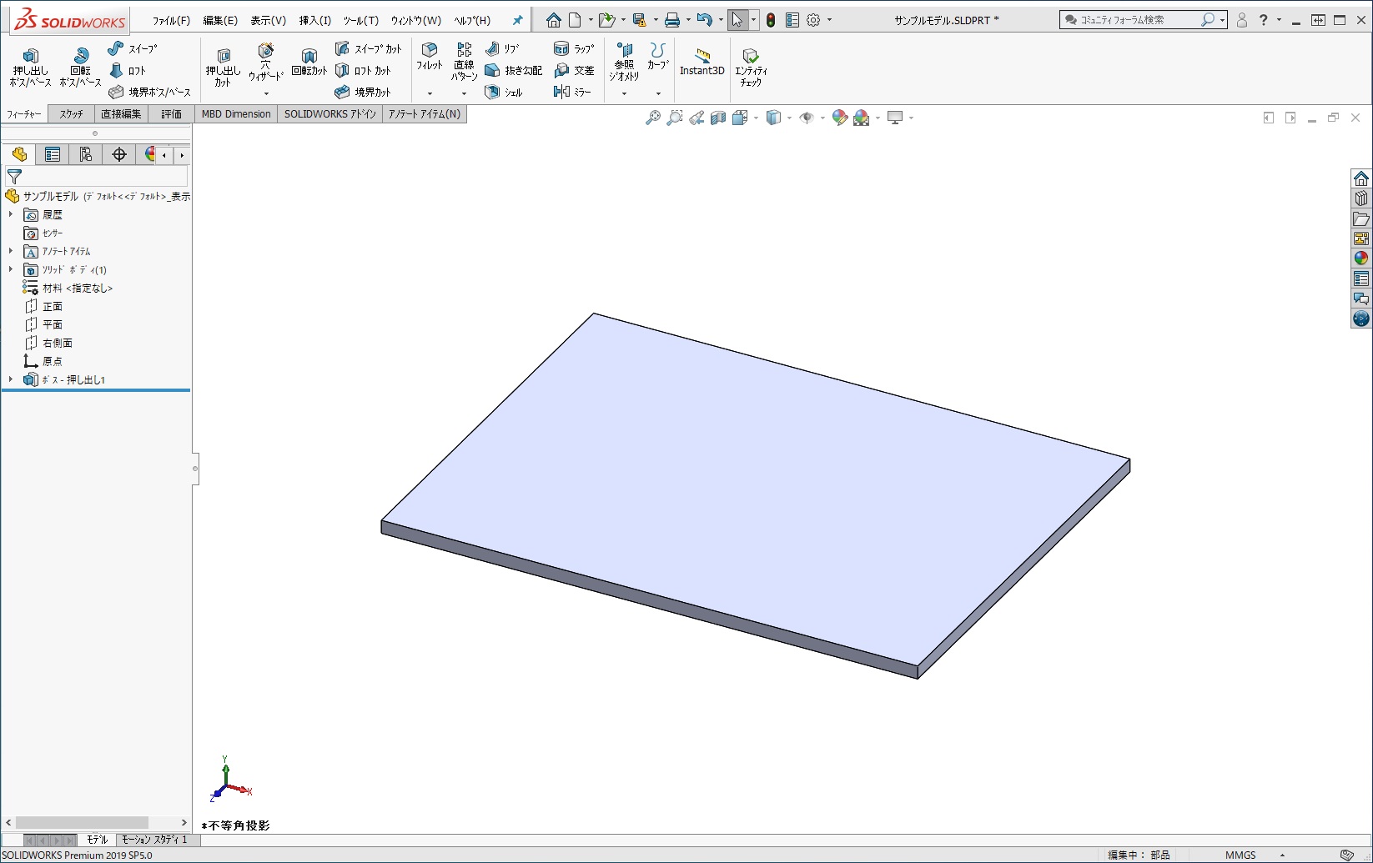The image size is (1373, 863).
Task: Click the Section View icon
Action: (718, 118)
